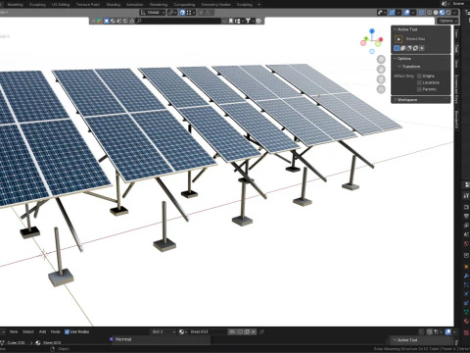Toggle X-ray mode in viewport header

(421, 13)
